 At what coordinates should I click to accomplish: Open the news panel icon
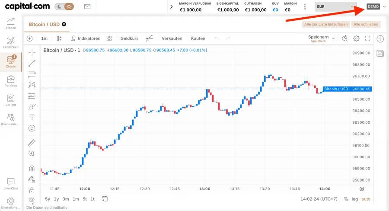[x=380, y=53]
